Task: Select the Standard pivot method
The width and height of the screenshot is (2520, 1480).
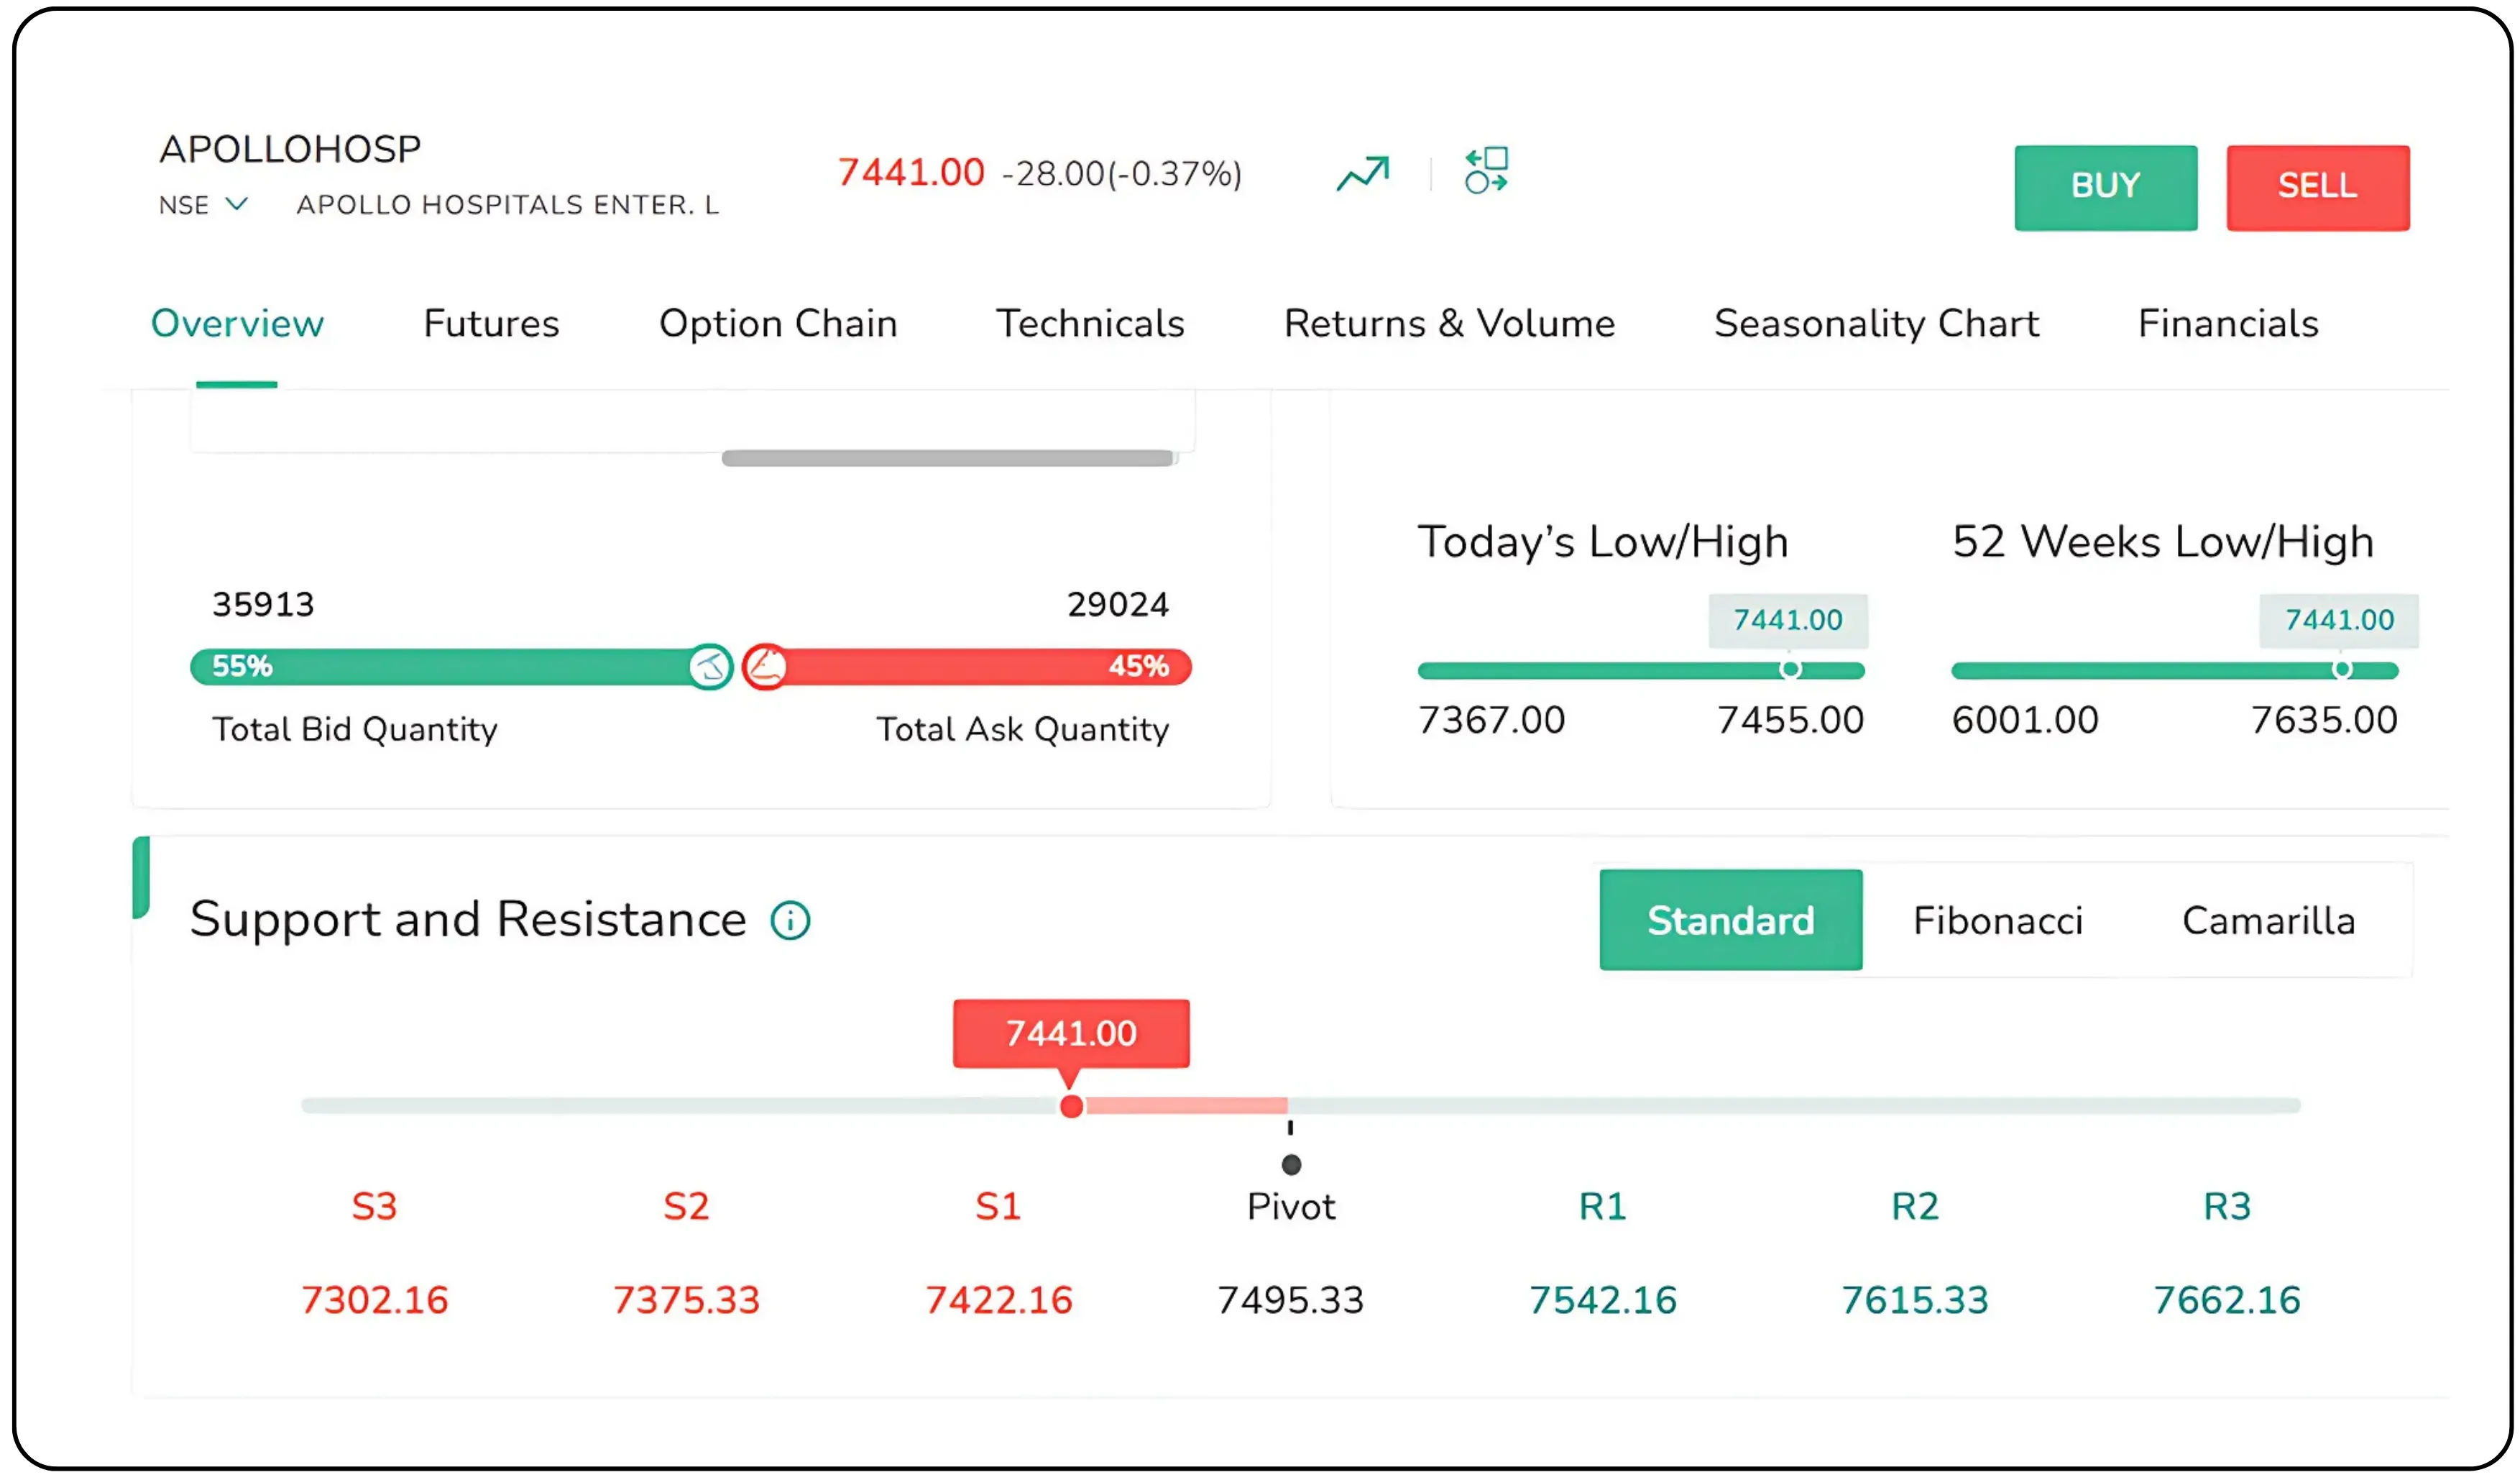Action: 1730,920
